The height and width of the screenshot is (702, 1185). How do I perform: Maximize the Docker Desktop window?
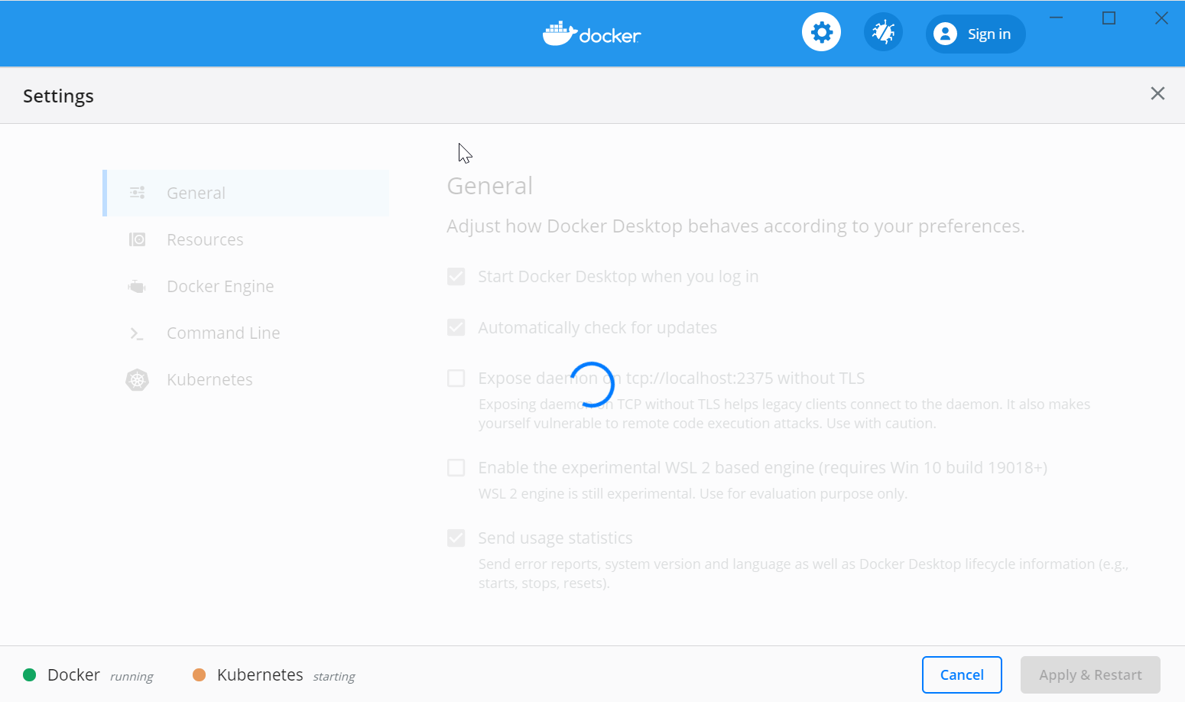tap(1109, 18)
